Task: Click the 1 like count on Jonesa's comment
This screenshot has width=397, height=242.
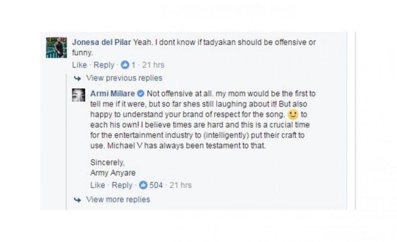Action: (x=133, y=65)
